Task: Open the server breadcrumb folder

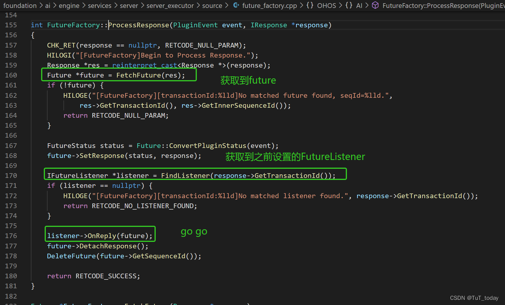Action: (129, 6)
